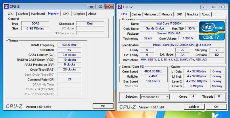Viewport: 230px width, 118px height.
Task: Click the Stepping value 7
Action: (217, 50)
